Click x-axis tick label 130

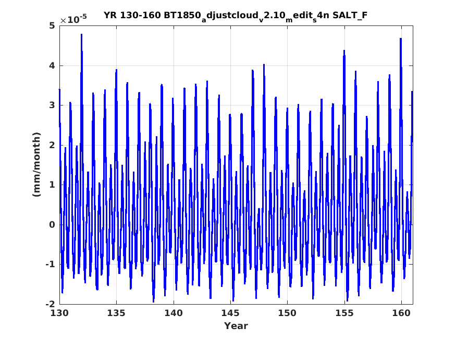pos(59,313)
